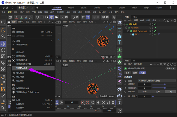Viewport: 177px width, 117px height.
Task: Open the bend deformer icon in palette
Action: [x=119, y=69]
